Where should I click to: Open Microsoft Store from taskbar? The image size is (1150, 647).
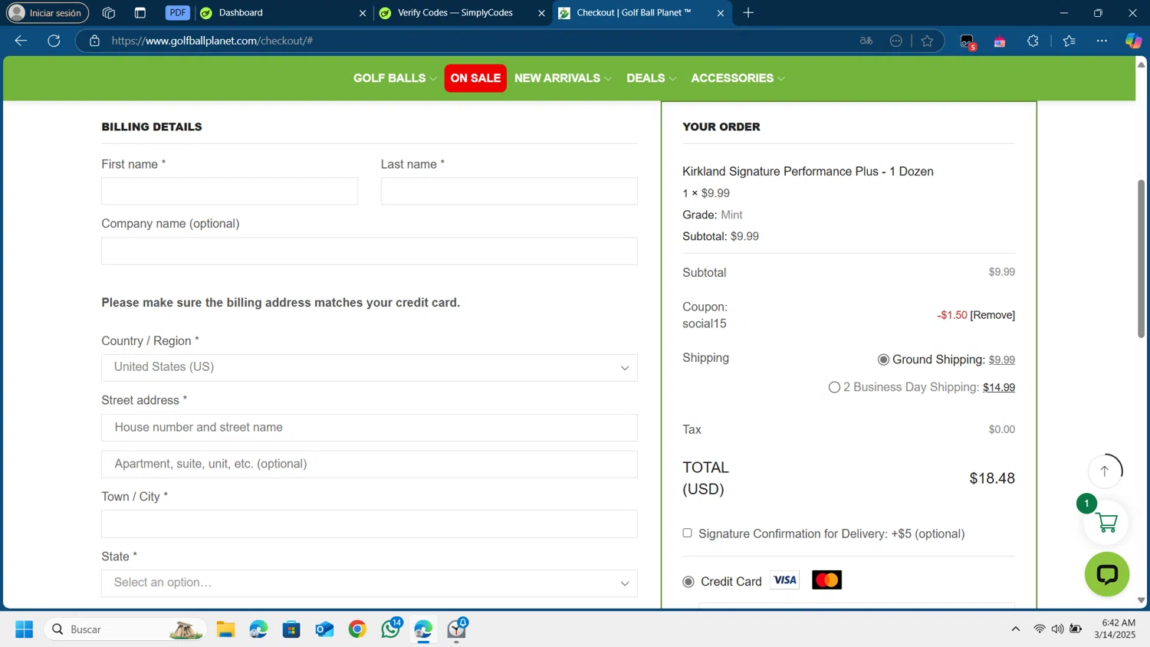(291, 629)
